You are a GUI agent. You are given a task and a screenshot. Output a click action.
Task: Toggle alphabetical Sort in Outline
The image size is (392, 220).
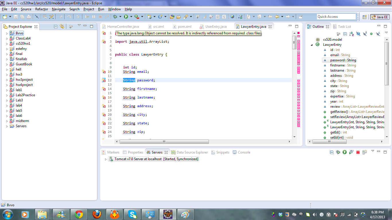coord(352,34)
